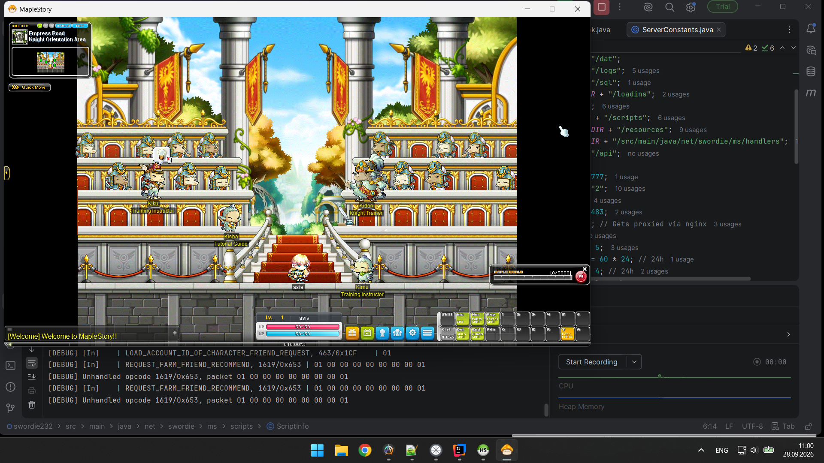Click the red Maple World M icon
The image size is (824, 463).
(581, 277)
